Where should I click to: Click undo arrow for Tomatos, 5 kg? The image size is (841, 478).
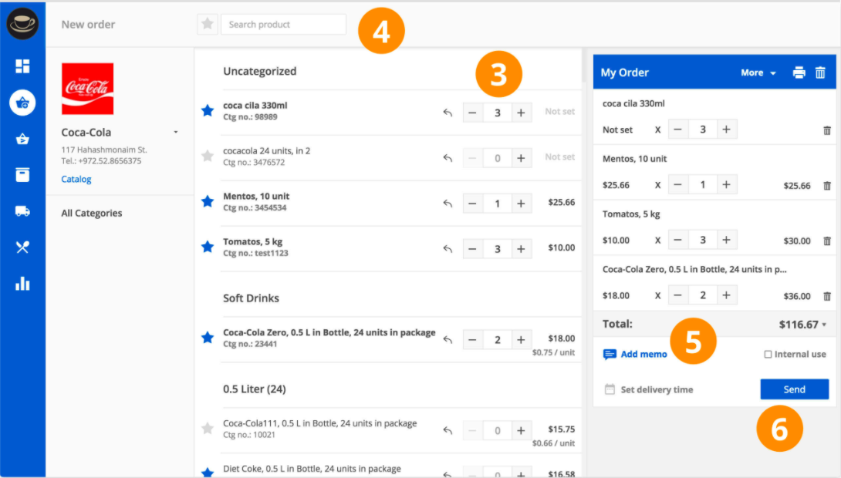[448, 249]
